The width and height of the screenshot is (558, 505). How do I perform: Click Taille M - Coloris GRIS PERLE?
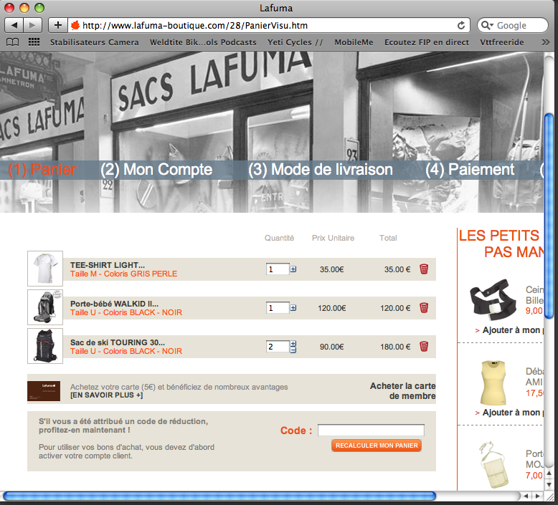123,274
